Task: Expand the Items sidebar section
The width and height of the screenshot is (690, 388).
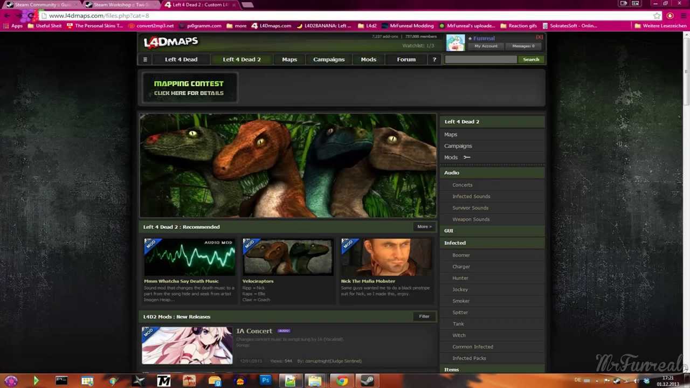Action: pos(492,370)
